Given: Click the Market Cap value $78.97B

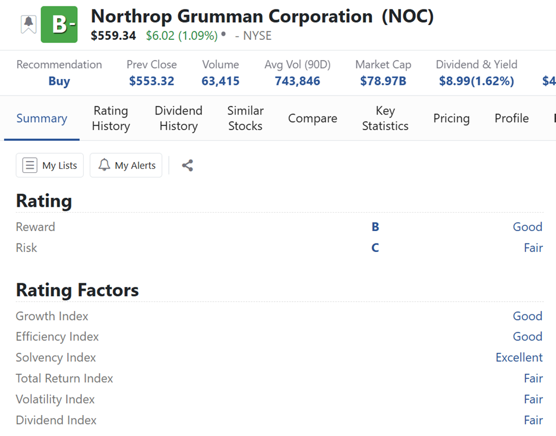Looking at the screenshot, I should [383, 81].
